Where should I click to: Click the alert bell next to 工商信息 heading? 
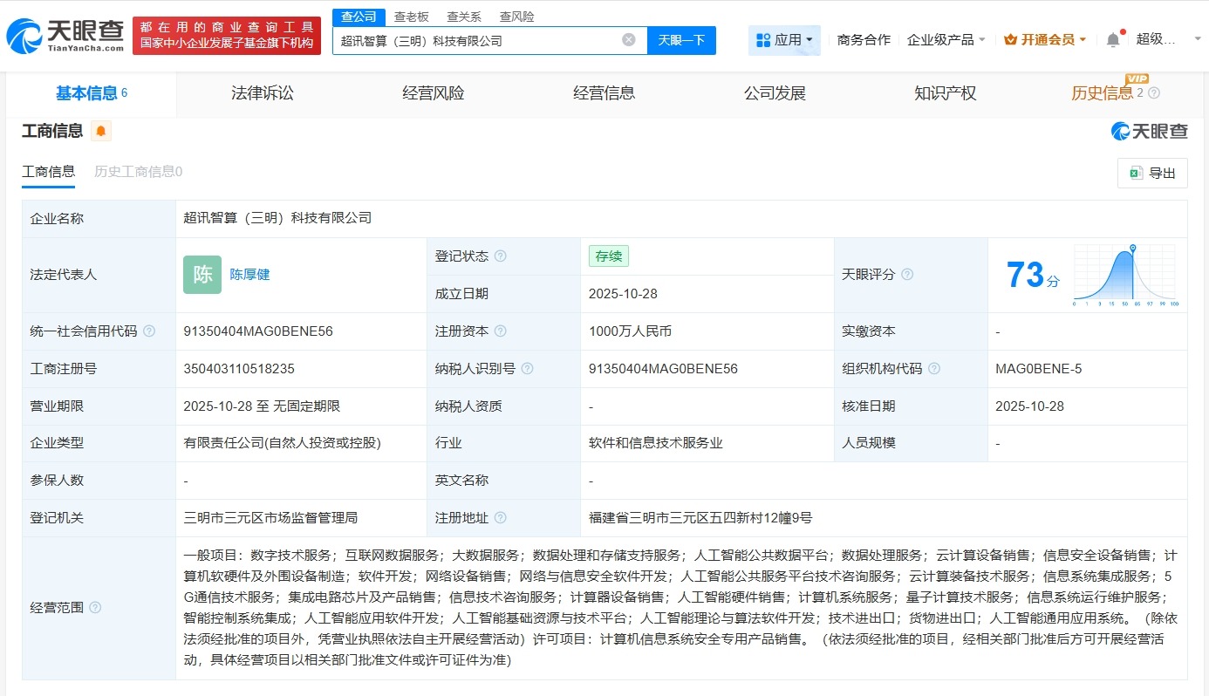[x=99, y=131]
